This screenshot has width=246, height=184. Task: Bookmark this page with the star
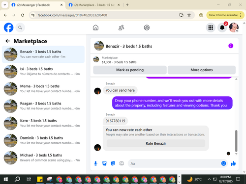pyautogui.click(x=189, y=15)
